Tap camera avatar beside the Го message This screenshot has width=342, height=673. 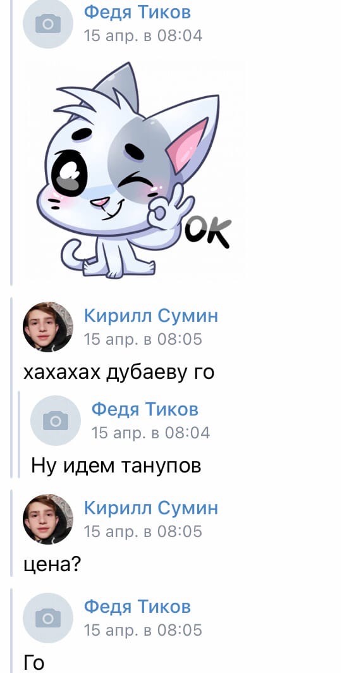point(47,617)
